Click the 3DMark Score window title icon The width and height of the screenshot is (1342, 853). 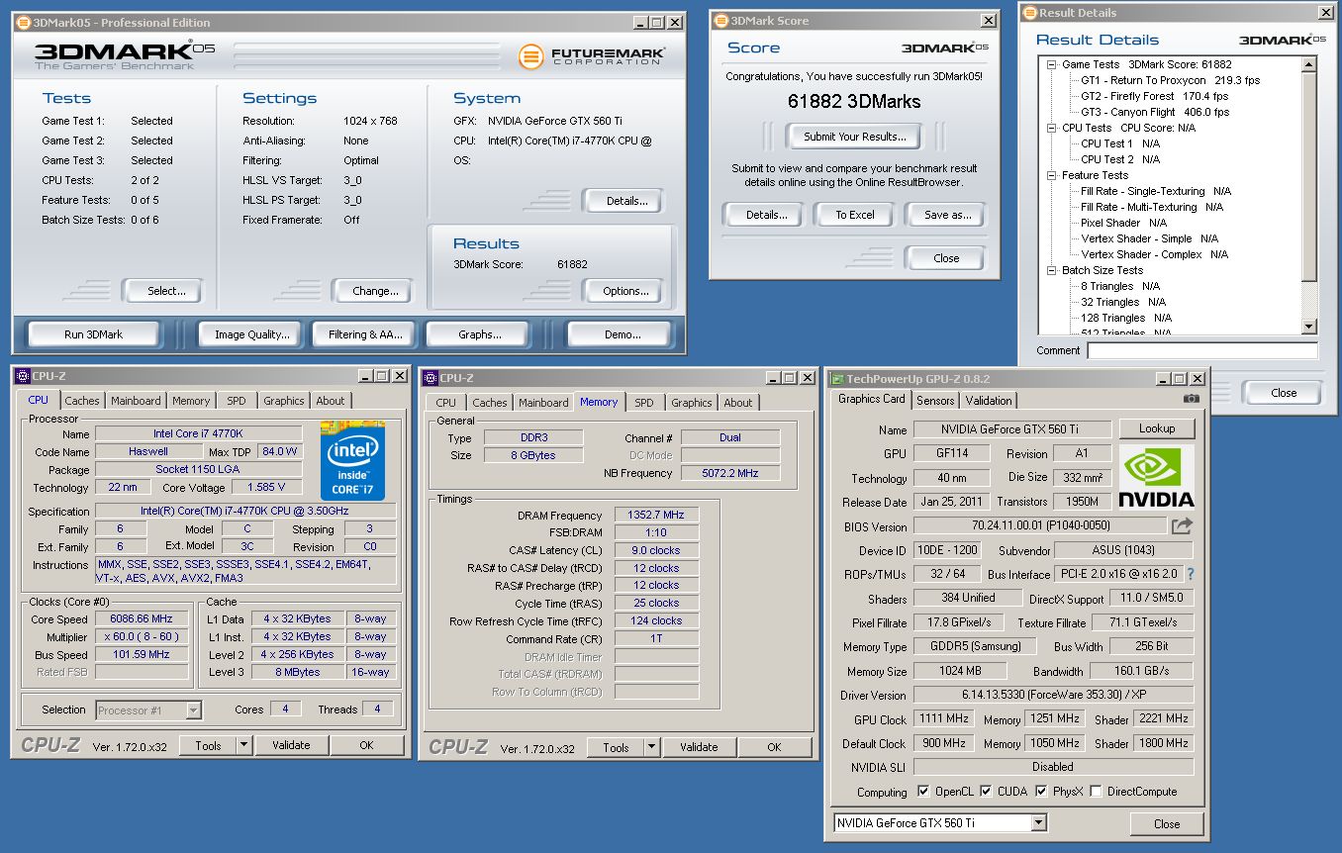click(x=719, y=21)
